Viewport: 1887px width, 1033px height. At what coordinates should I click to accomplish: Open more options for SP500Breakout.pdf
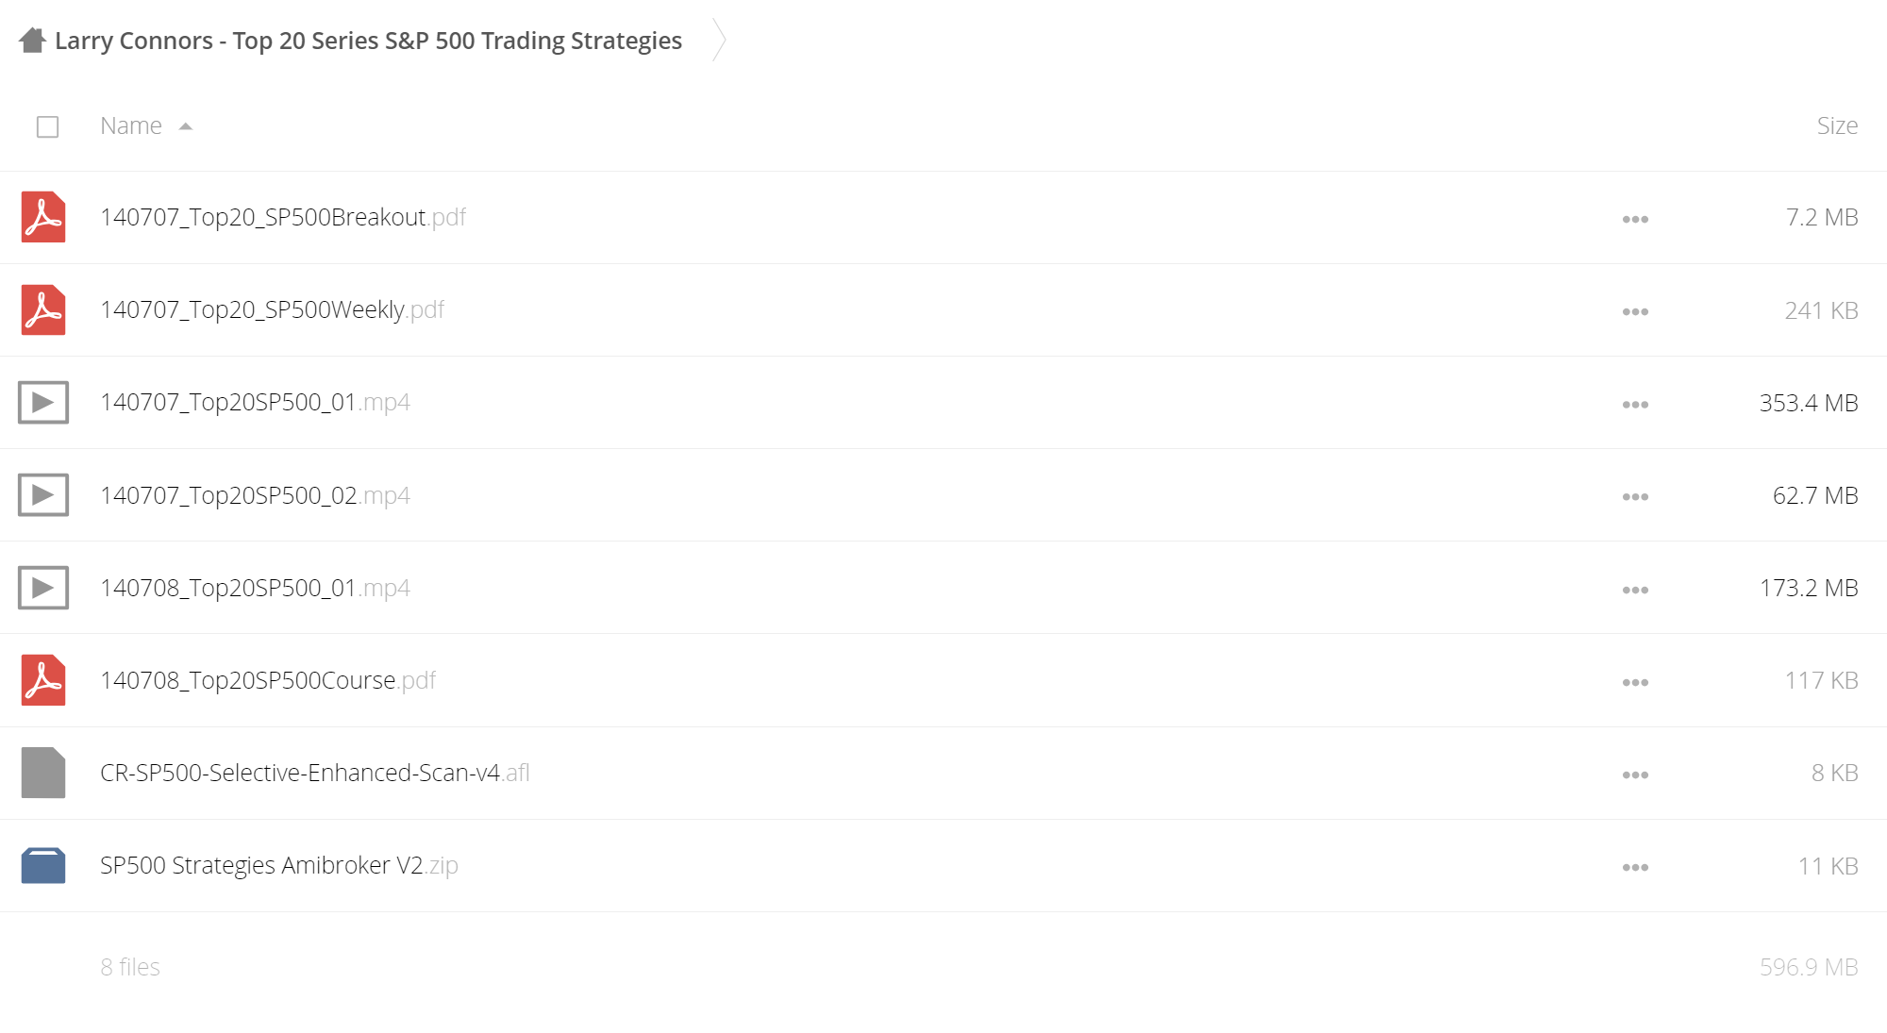click(x=1635, y=219)
